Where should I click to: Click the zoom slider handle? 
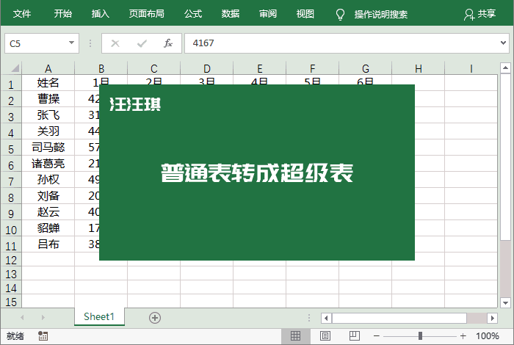click(x=420, y=336)
